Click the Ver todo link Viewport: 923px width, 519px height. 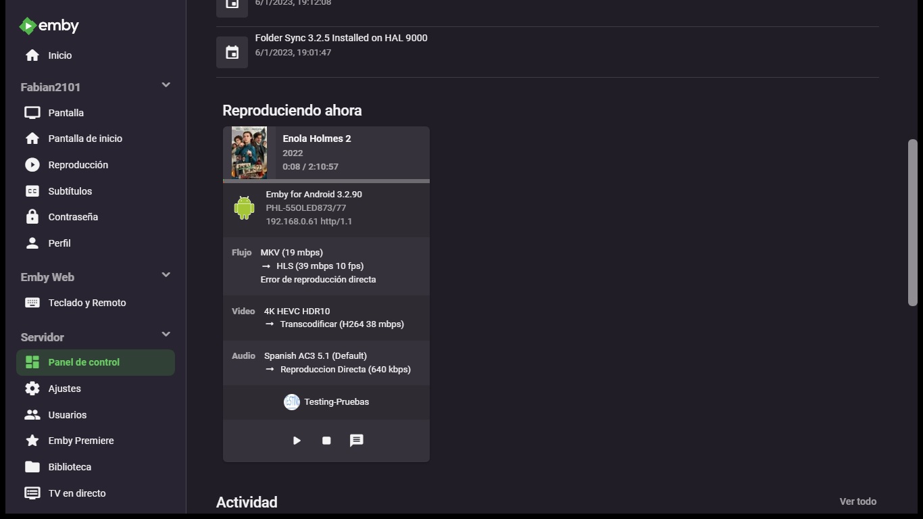[857, 501]
